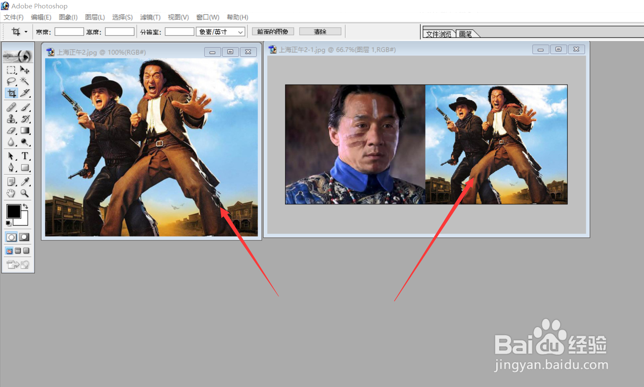Screen dimensions: 644x387
Task: Select the Type tool
Action: coord(25,156)
